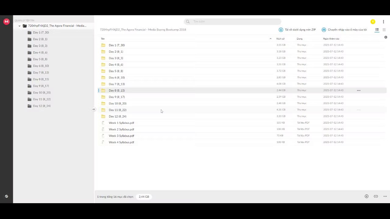
Task: Select the Day 5 (8_8) folder row
Action: click(242, 71)
